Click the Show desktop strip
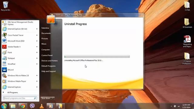This screenshot has height=109, width=194. tap(193, 106)
